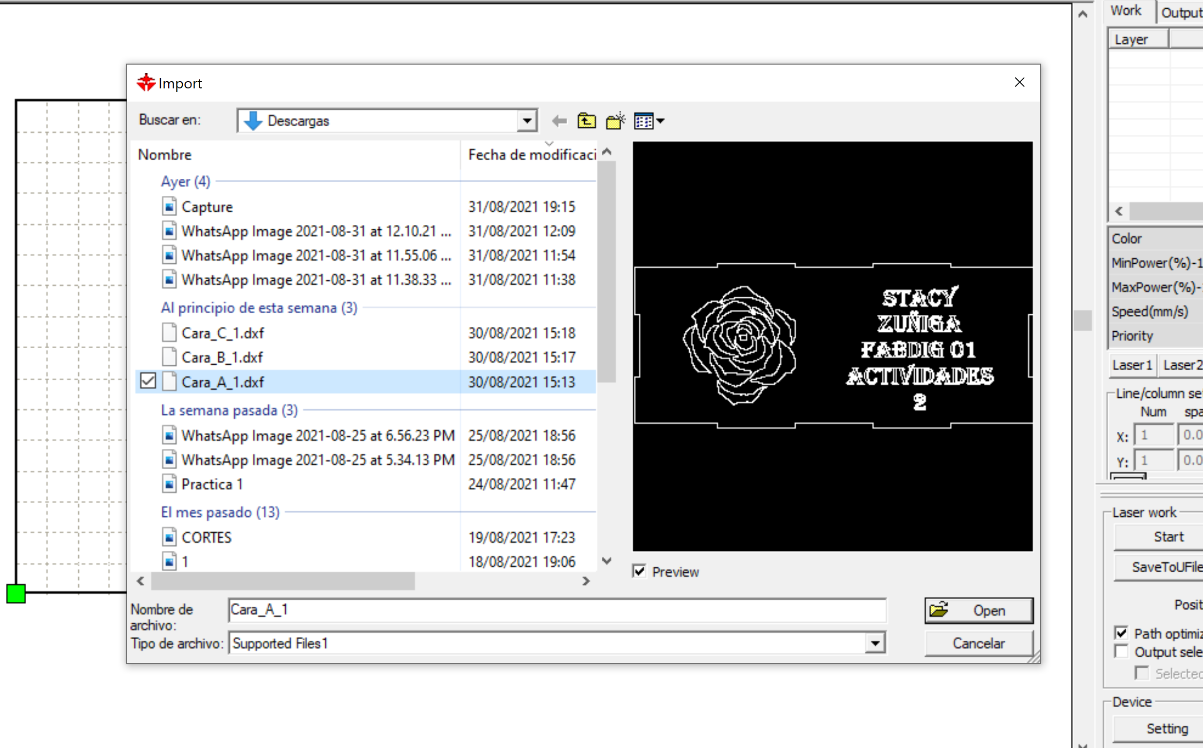Collapse the Ayer (4) group
This screenshot has width=1203, height=748.
coord(186,182)
